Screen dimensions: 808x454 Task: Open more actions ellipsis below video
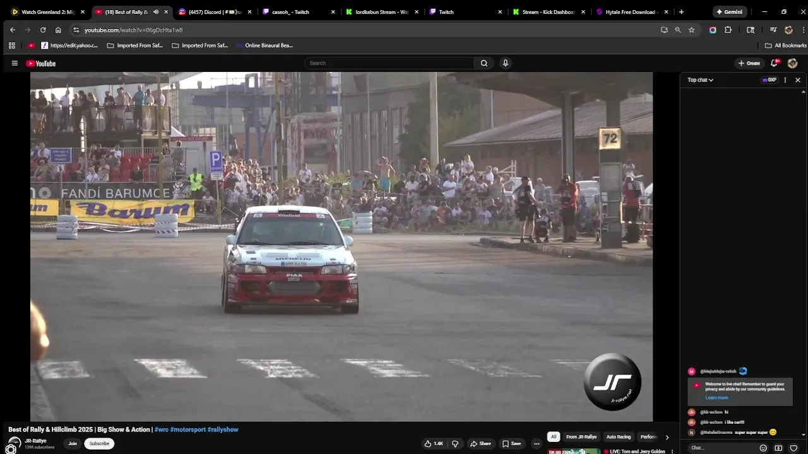tap(537, 443)
